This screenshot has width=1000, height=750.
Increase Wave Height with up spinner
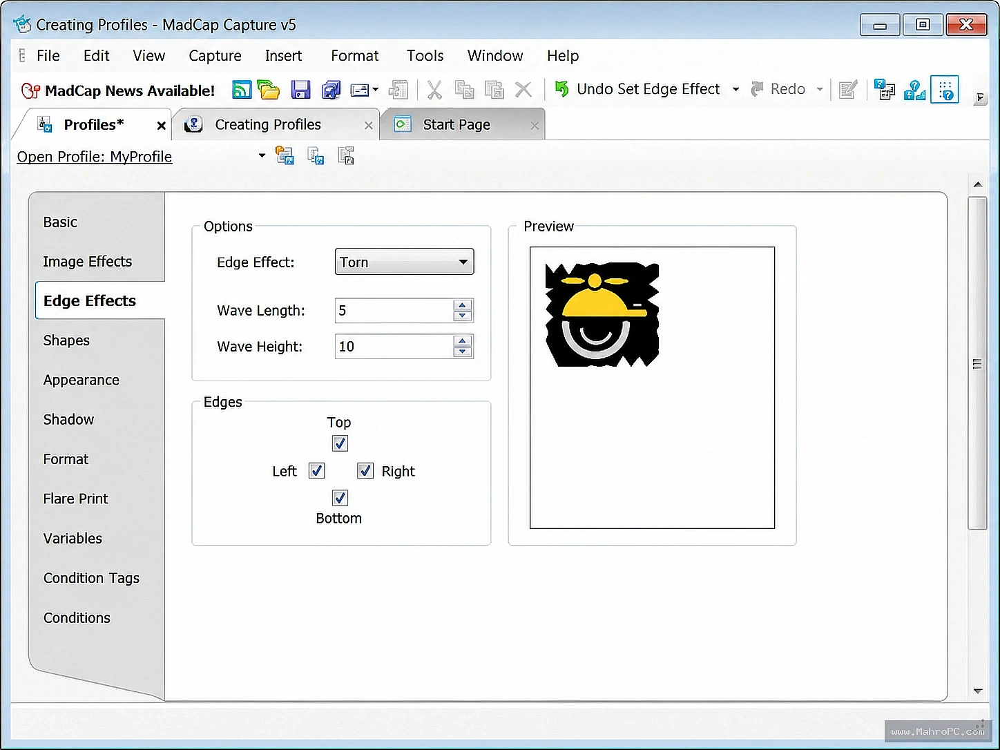(463, 340)
